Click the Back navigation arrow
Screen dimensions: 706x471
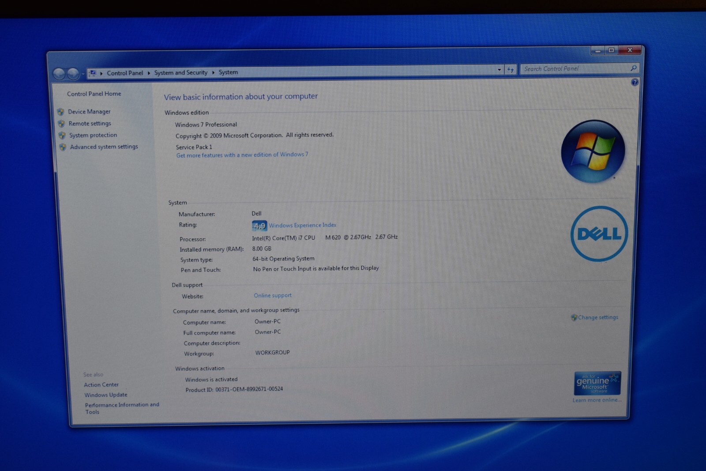click(x=59, y=74)
